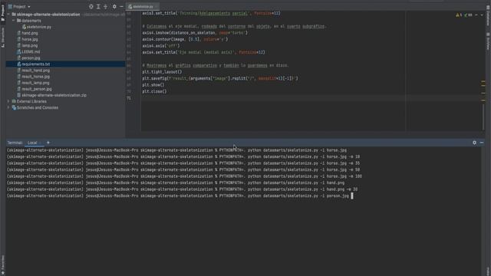Collapse the datasmarts folder
Screen dimensions: 491x276
pos(14,21)
